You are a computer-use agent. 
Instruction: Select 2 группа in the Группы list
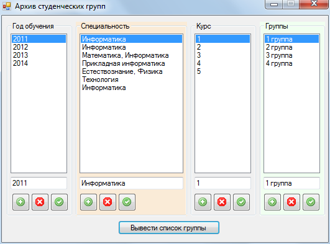coord(292,47)
